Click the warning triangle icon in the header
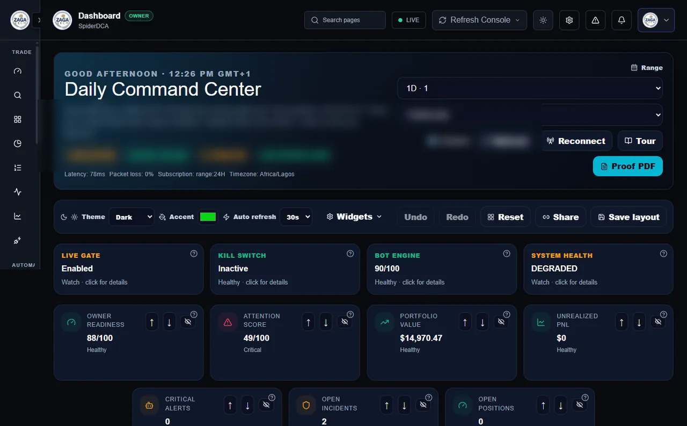Viewport: 687px width, 426px height. [595, 20]
